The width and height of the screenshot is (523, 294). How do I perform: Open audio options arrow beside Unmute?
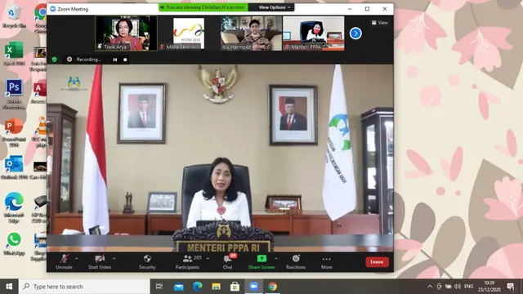(x=77, y=258)
